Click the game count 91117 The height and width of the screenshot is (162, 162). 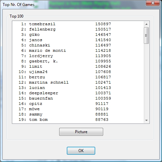point(102,104)
